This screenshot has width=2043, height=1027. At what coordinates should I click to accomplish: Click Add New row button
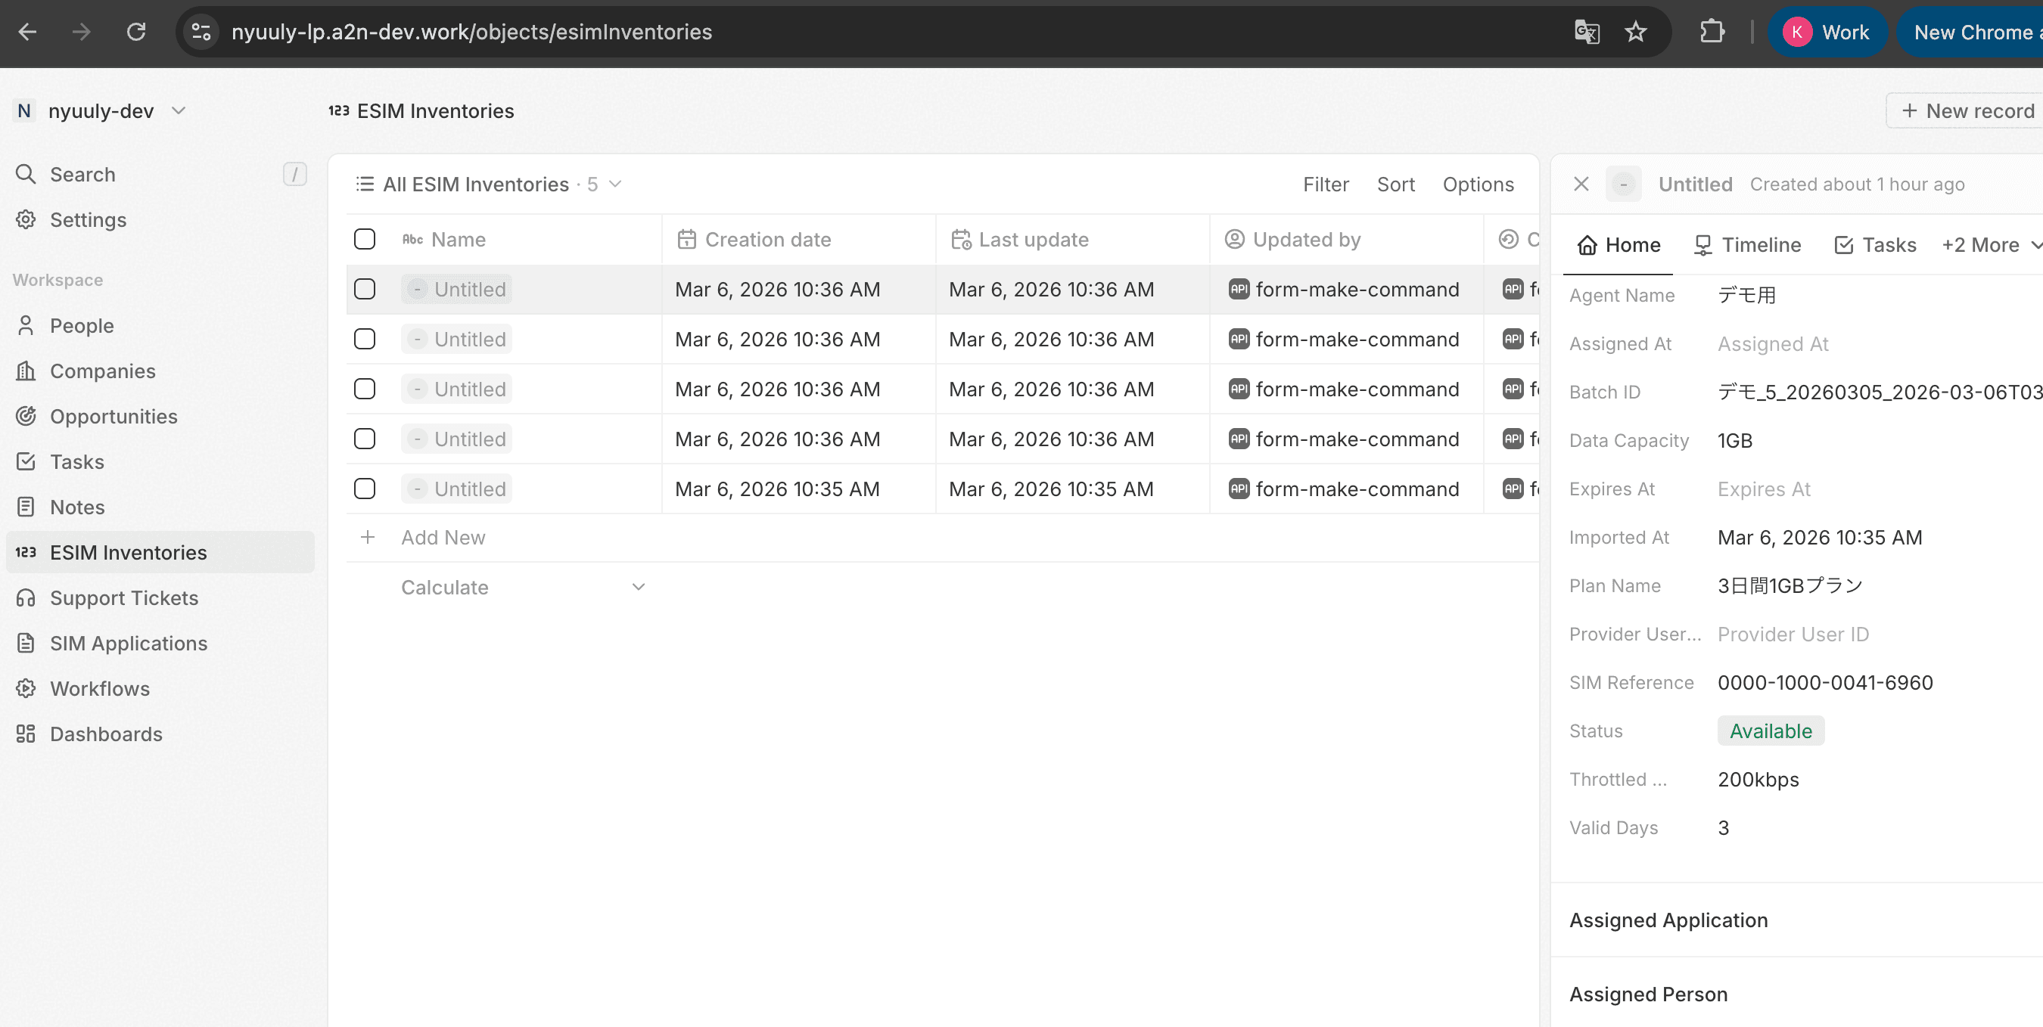click(443, 537)
